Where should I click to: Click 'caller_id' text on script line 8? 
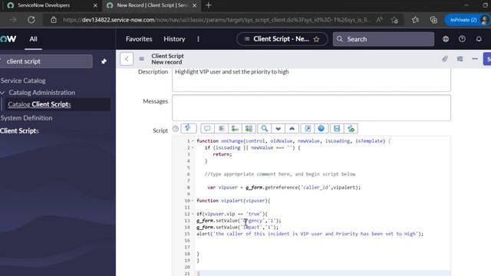pos(315,187)
